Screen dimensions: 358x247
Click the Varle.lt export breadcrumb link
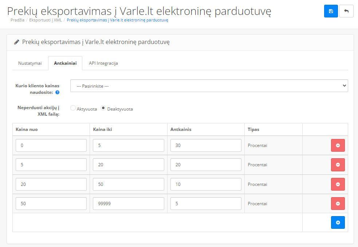[x=117, y=20]
